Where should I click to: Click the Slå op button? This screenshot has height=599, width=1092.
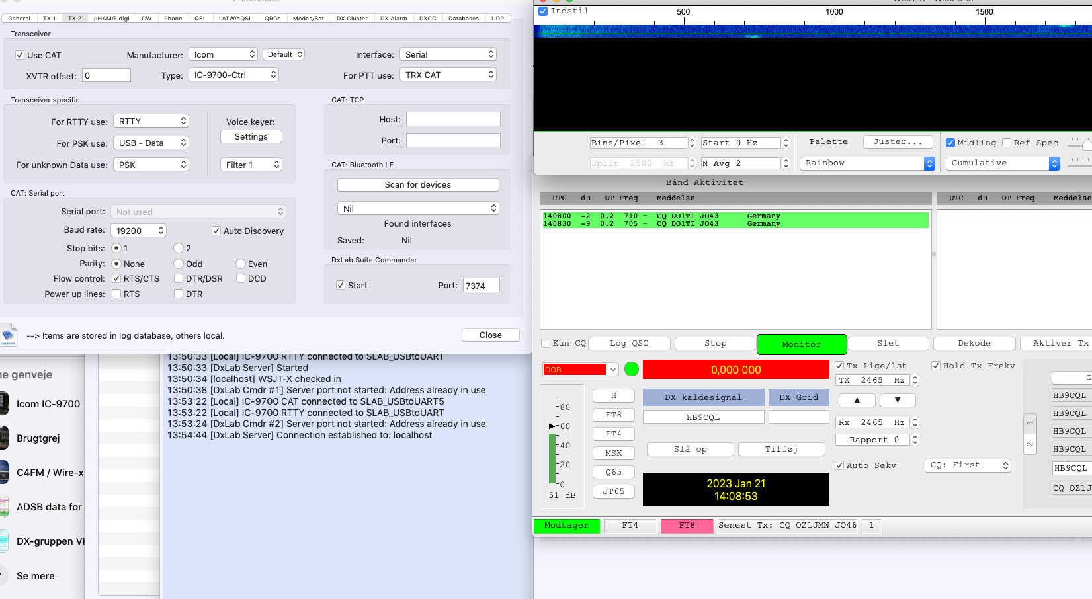click(691, 449)
